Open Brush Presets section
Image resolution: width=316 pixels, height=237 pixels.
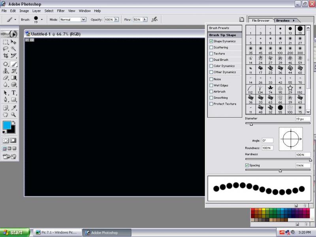(219, 28)
